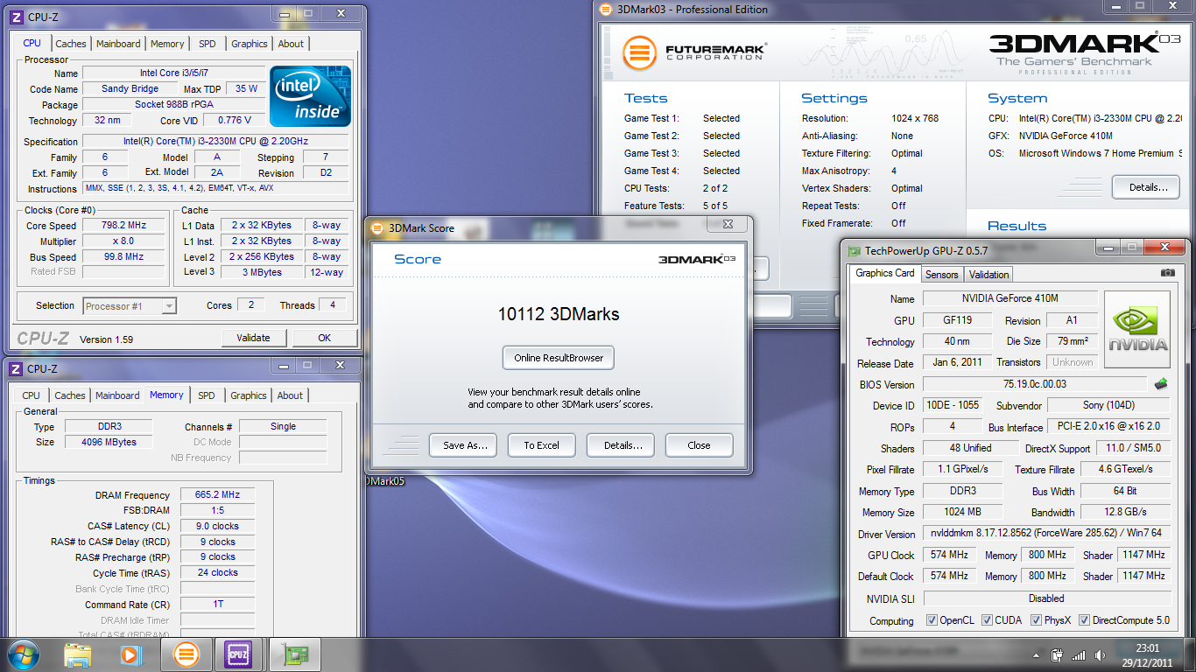
Task: Switch to Sensors tab in GPU-Z
Action: tap(942, 274)
